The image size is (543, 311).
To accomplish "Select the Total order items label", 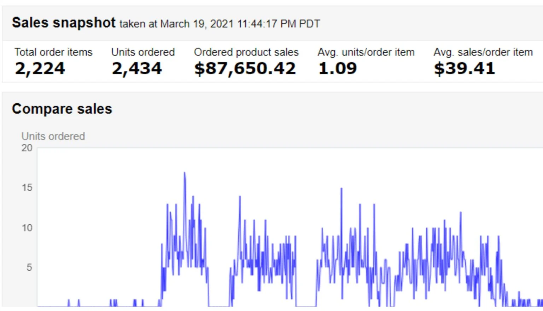I will pyautogui.click(x=53, y=52).
